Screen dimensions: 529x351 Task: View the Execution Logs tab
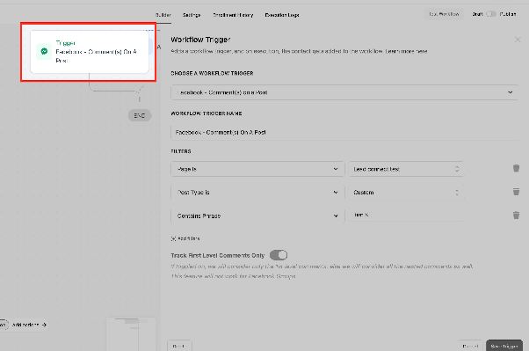(x=282, y=15)
